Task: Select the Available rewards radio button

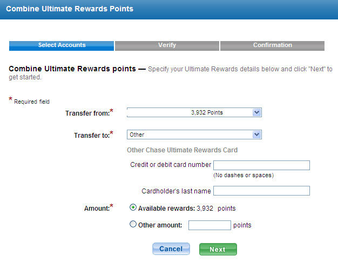Action: point(133,207)
